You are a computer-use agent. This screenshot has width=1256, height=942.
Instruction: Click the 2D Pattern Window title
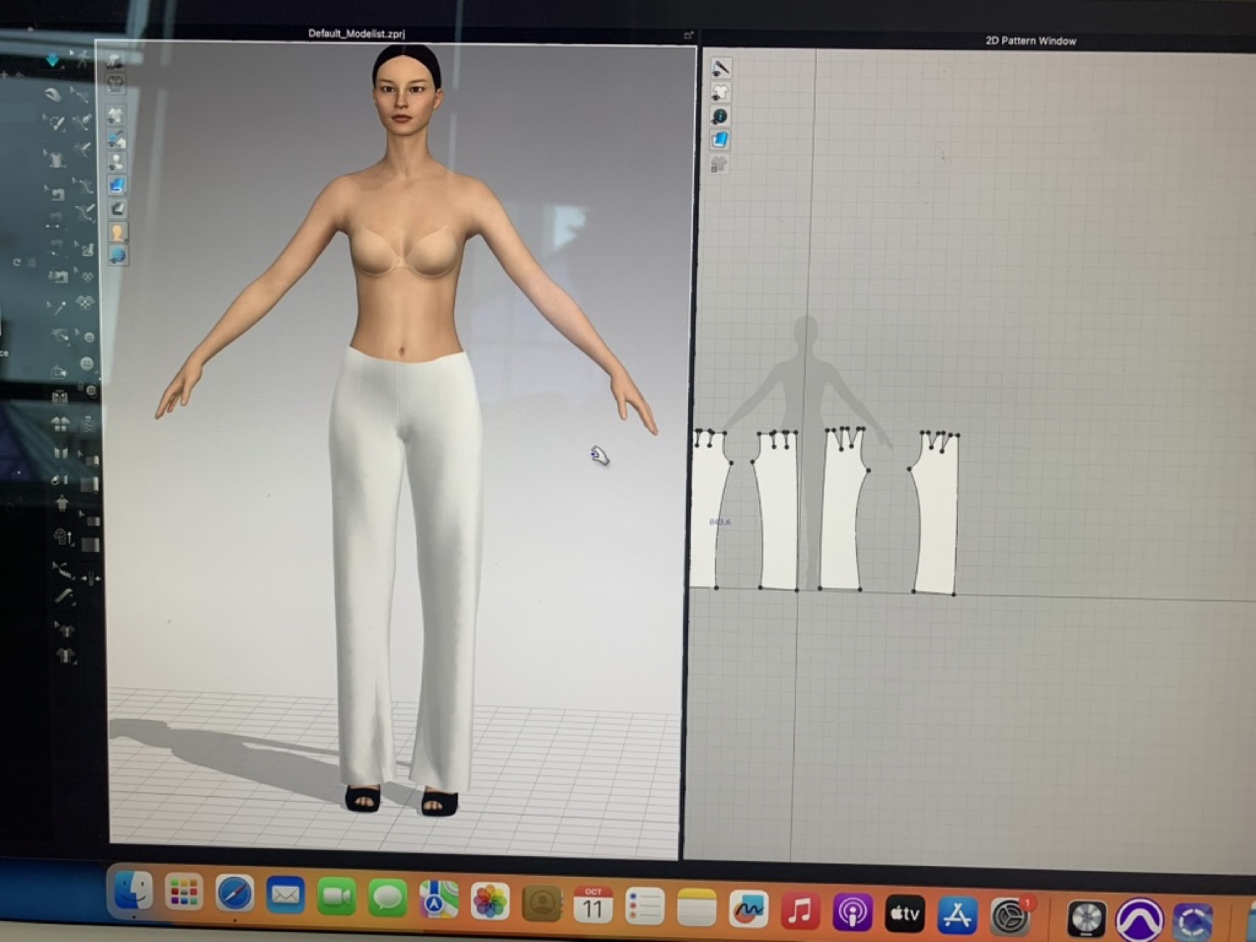pos(1031,40)
